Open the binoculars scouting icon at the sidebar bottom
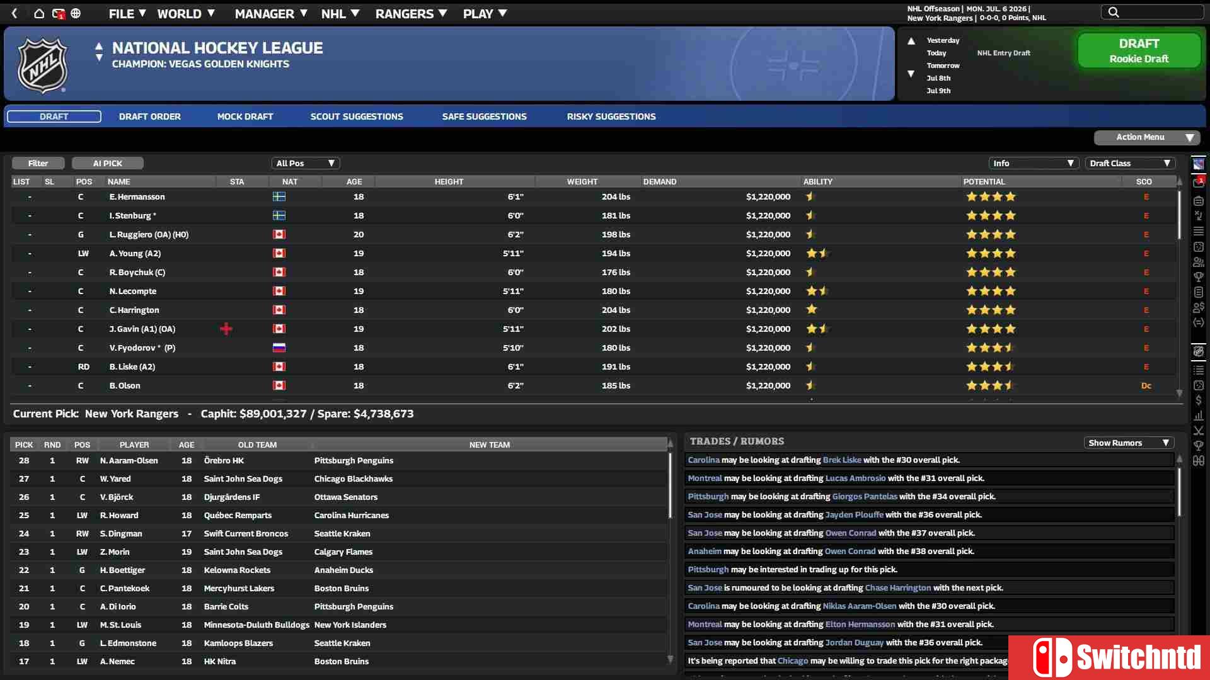This screenshot has width=1210, height=680. [1199, 460]
